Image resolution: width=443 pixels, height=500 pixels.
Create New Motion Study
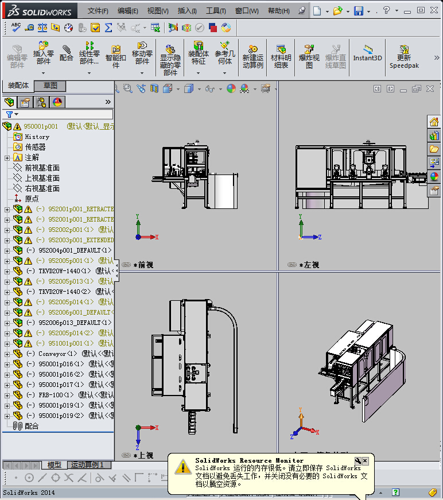pyautogui.click(x=252, y=57)
